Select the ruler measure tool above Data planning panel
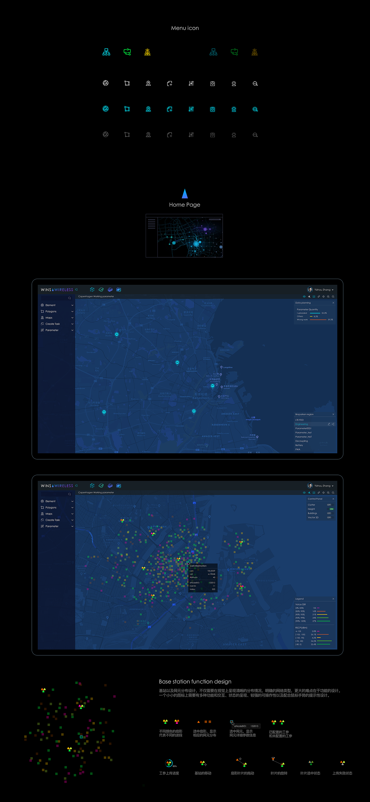Screen dimensions: 370x802 pos(319,297)
